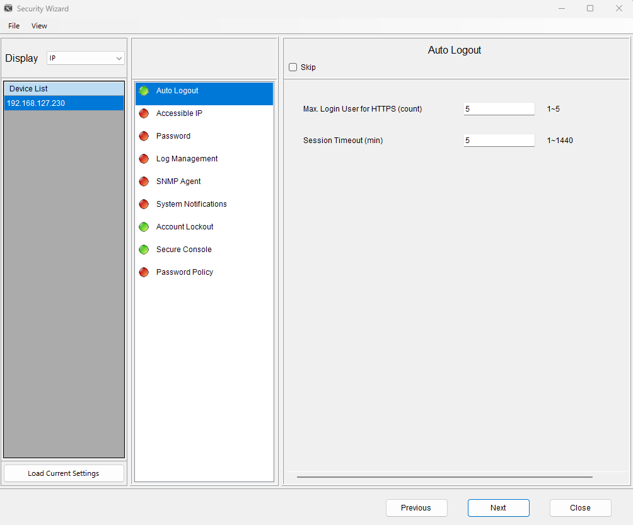The height and width of the screenshot is (525, 633).
Task: Focus the Session Timeout input field
Action: click(499, 141)
